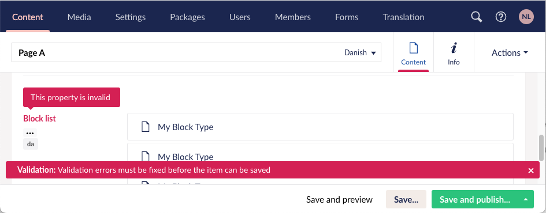Click first My Block Type document icon
546x213 pixels.
pos(145,127)
